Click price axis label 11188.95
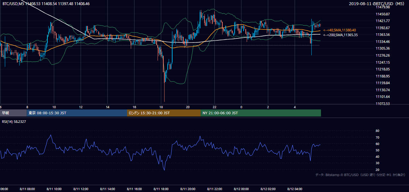Viewport: 409px width, 192px height. 383,76
